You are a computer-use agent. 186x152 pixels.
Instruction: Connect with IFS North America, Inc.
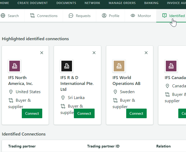32,113
